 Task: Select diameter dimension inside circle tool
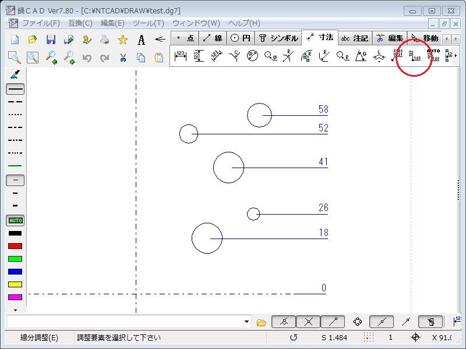(252, 56)
